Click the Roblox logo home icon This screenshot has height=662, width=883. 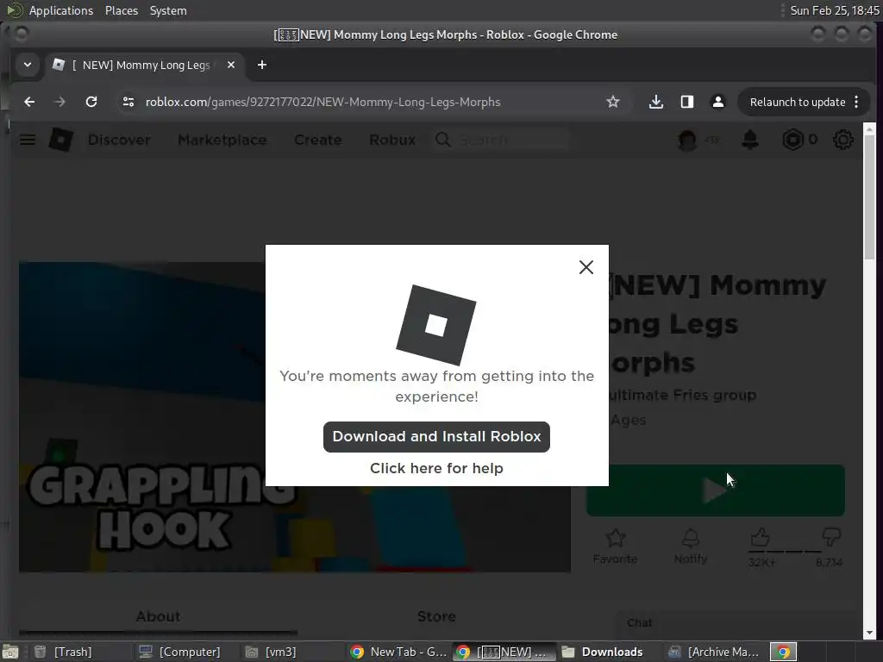coord(61,140)
